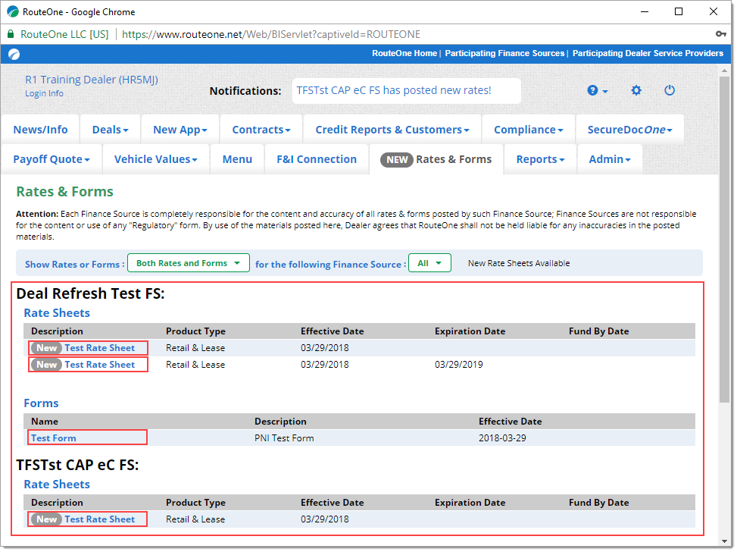Click the browser address URL
The image size is (737, 552).
pyautogui.click(x=271, y=34)
